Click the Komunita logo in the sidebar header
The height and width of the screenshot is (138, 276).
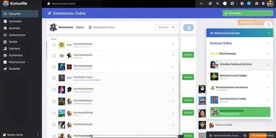point(6,4)
